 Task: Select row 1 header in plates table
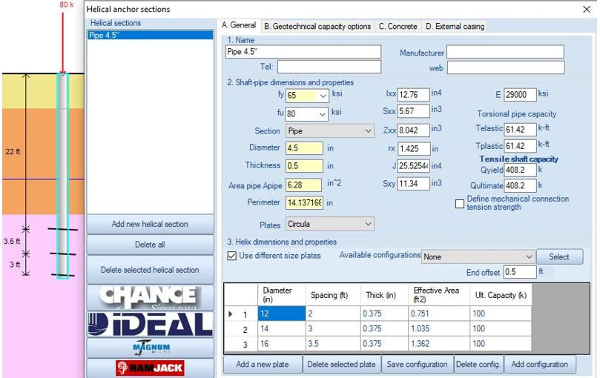241,314
